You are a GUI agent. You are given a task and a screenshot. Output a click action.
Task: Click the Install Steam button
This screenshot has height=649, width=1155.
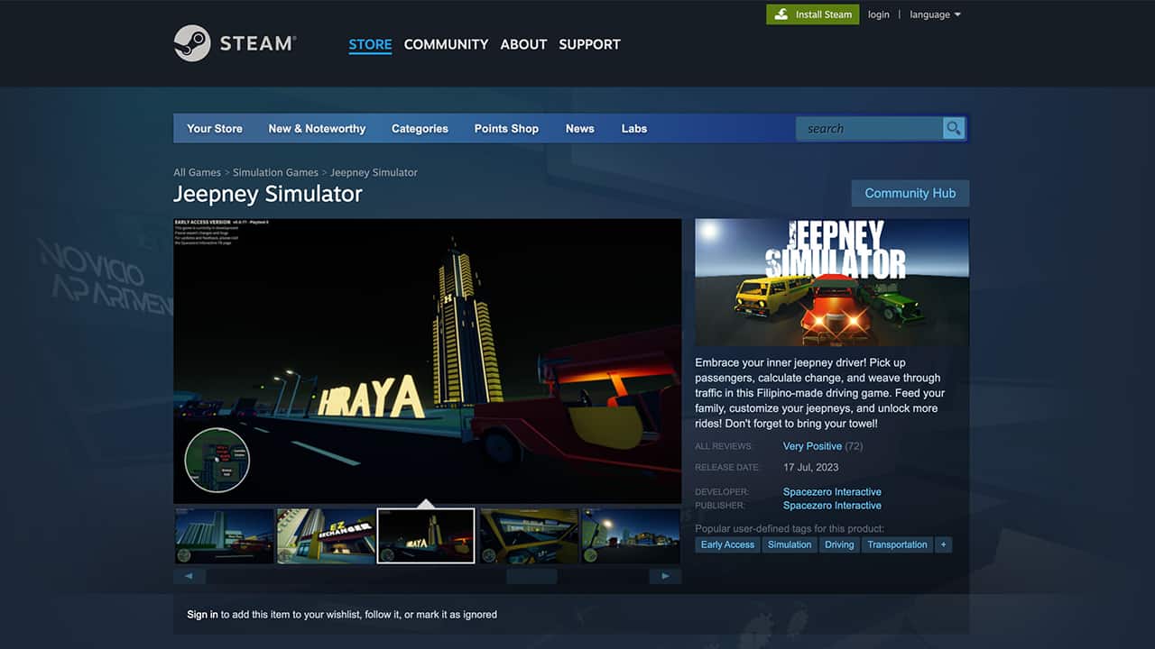pyautogui.click(x=813, y=14)
